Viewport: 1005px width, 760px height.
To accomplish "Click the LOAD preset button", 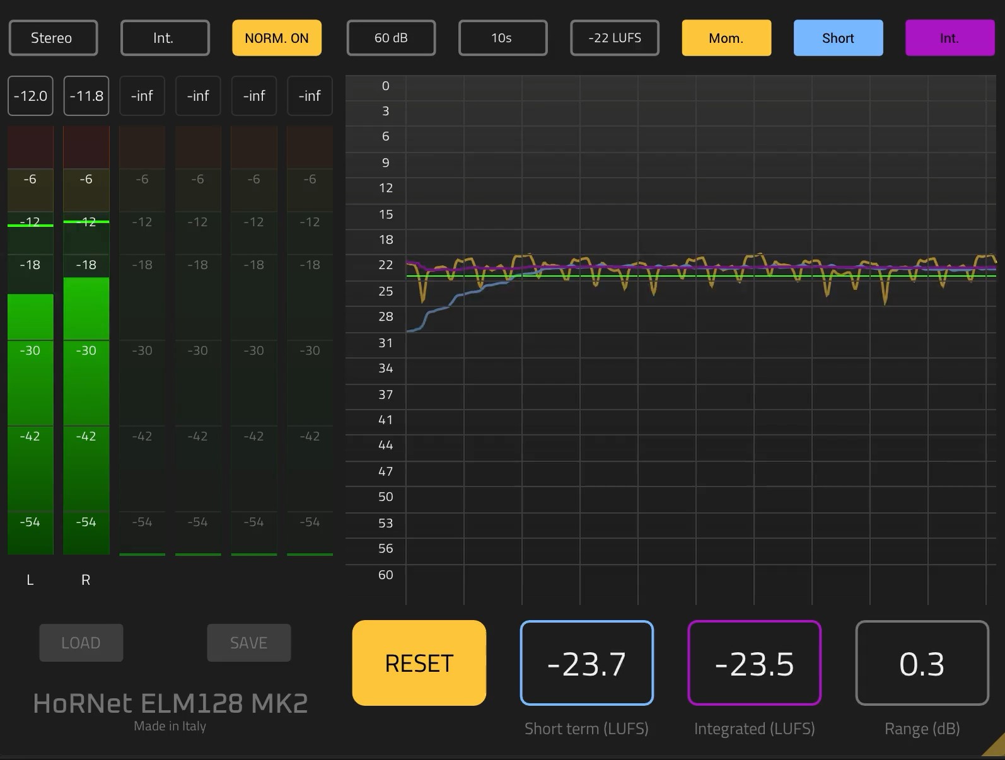I will coord(81,643).
